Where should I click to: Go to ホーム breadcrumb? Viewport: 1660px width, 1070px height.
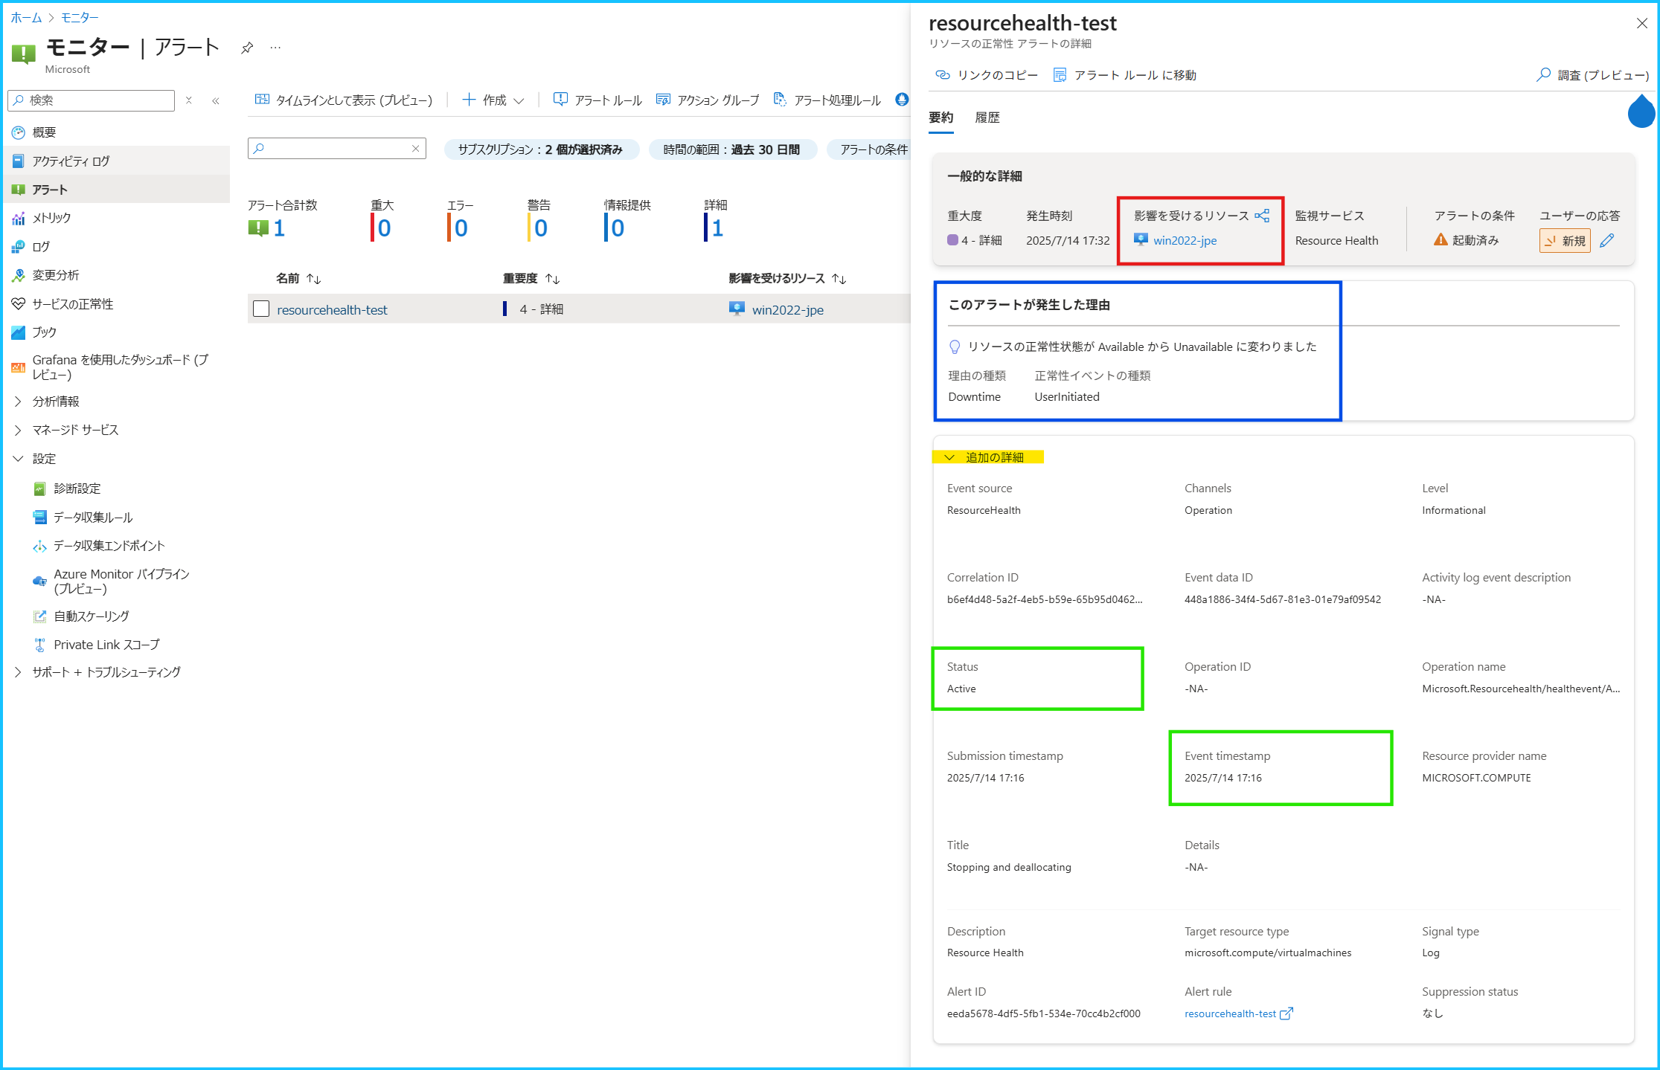click(x=26, y=17)
